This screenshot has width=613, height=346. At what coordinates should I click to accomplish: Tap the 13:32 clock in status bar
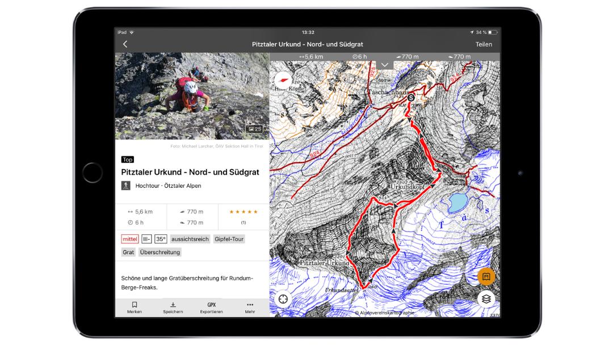click(x=308, y=32)
